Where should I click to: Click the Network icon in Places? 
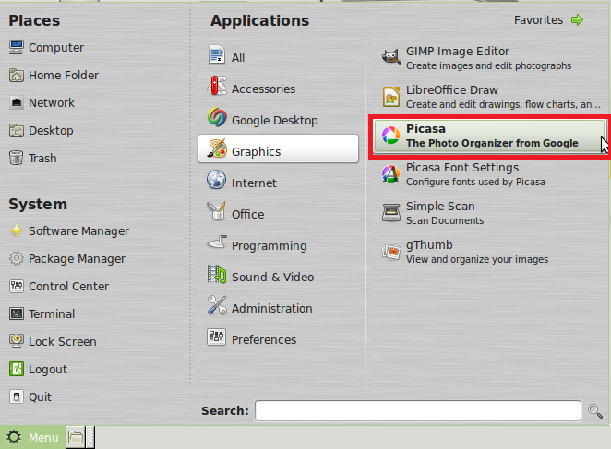(x=17, y=103)
